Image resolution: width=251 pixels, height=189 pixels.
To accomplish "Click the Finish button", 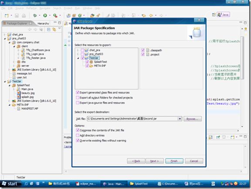I will point(174,161).
